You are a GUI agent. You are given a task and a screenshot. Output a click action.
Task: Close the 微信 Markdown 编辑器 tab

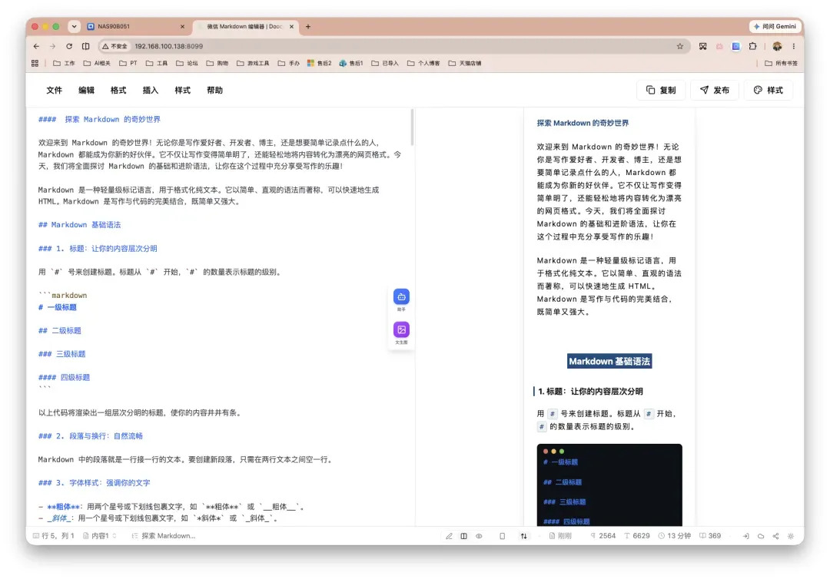click(291, 26)
